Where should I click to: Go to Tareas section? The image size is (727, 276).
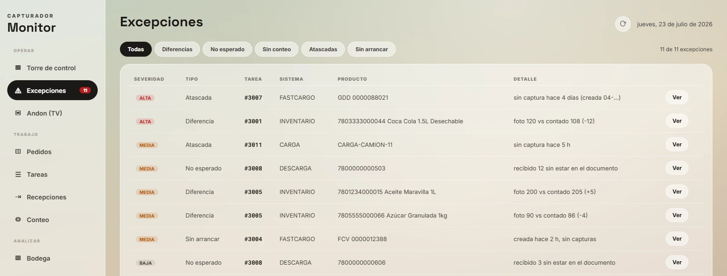point(52,174)
